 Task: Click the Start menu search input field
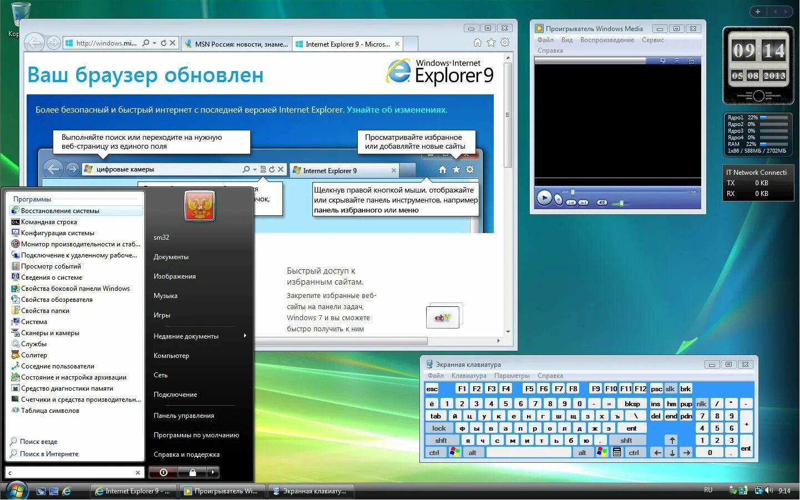(x=74, y=473)
